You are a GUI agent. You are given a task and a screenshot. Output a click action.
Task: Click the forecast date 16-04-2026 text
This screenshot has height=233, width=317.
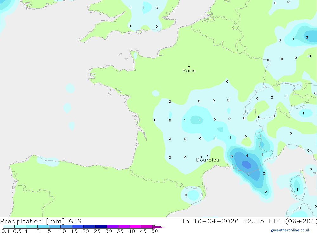[x=216, y=221]
